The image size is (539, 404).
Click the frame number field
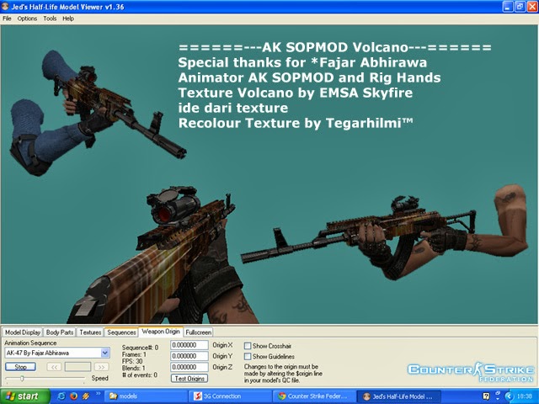click(x=78, y=367)
